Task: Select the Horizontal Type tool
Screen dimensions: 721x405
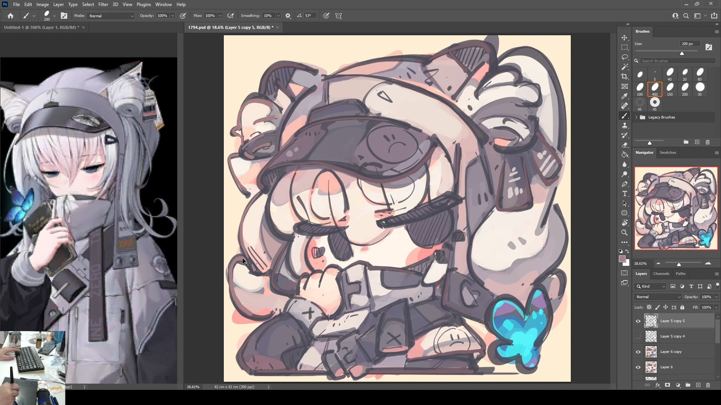Action: [x=624, y=194]
